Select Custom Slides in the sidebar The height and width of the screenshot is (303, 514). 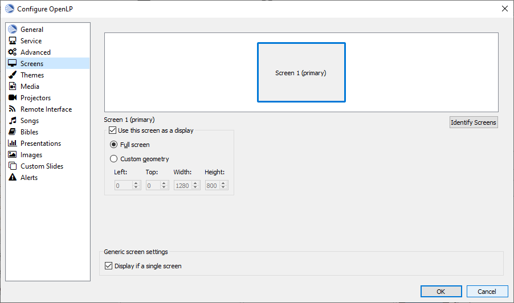pos(48,166)
